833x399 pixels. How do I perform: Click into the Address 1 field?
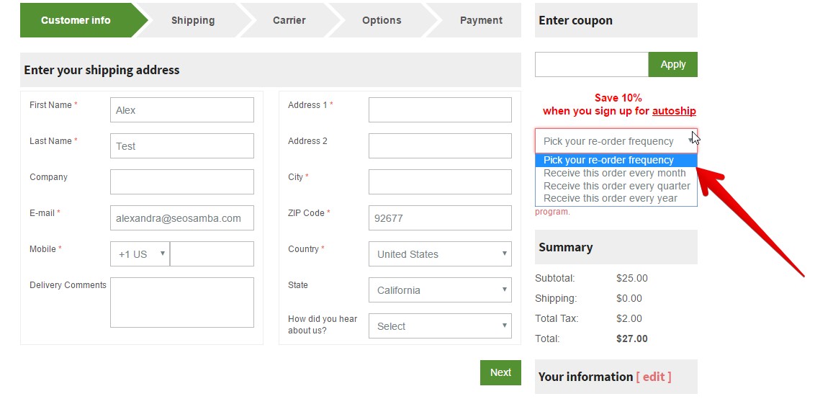[x=440, y=110]
